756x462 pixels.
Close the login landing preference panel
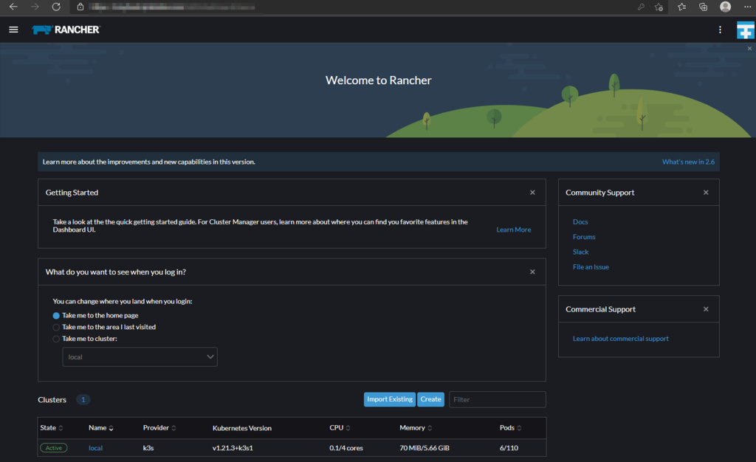click(532, 272)
